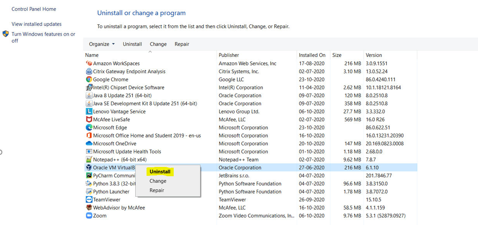Click the Uninstall toolbar button
This screenshot has height=225, width=478.
pos(132,44)
